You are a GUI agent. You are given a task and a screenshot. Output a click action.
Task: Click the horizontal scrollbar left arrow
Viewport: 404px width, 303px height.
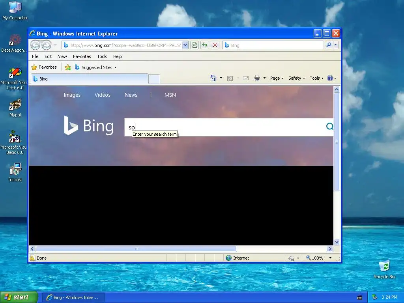tap(32, 249)
